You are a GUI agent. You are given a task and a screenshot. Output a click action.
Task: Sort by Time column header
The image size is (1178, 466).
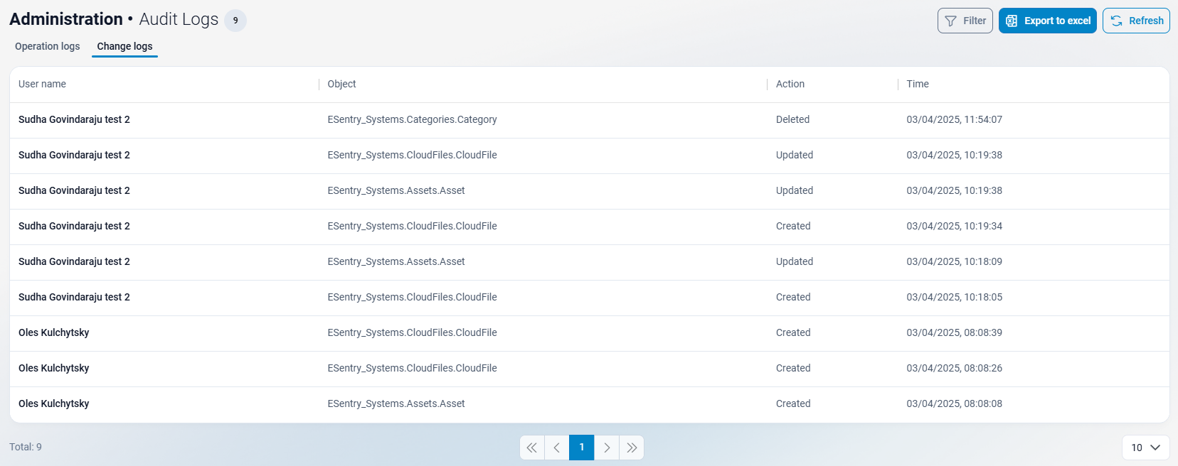coord(918,84)
